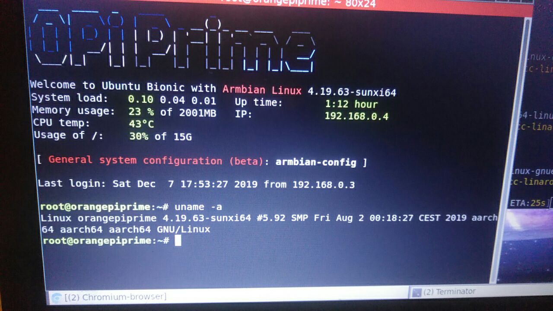This screenshot has height=311, width=553.
Task: Select the temperature value 43°C
Action: pos(141,124)
